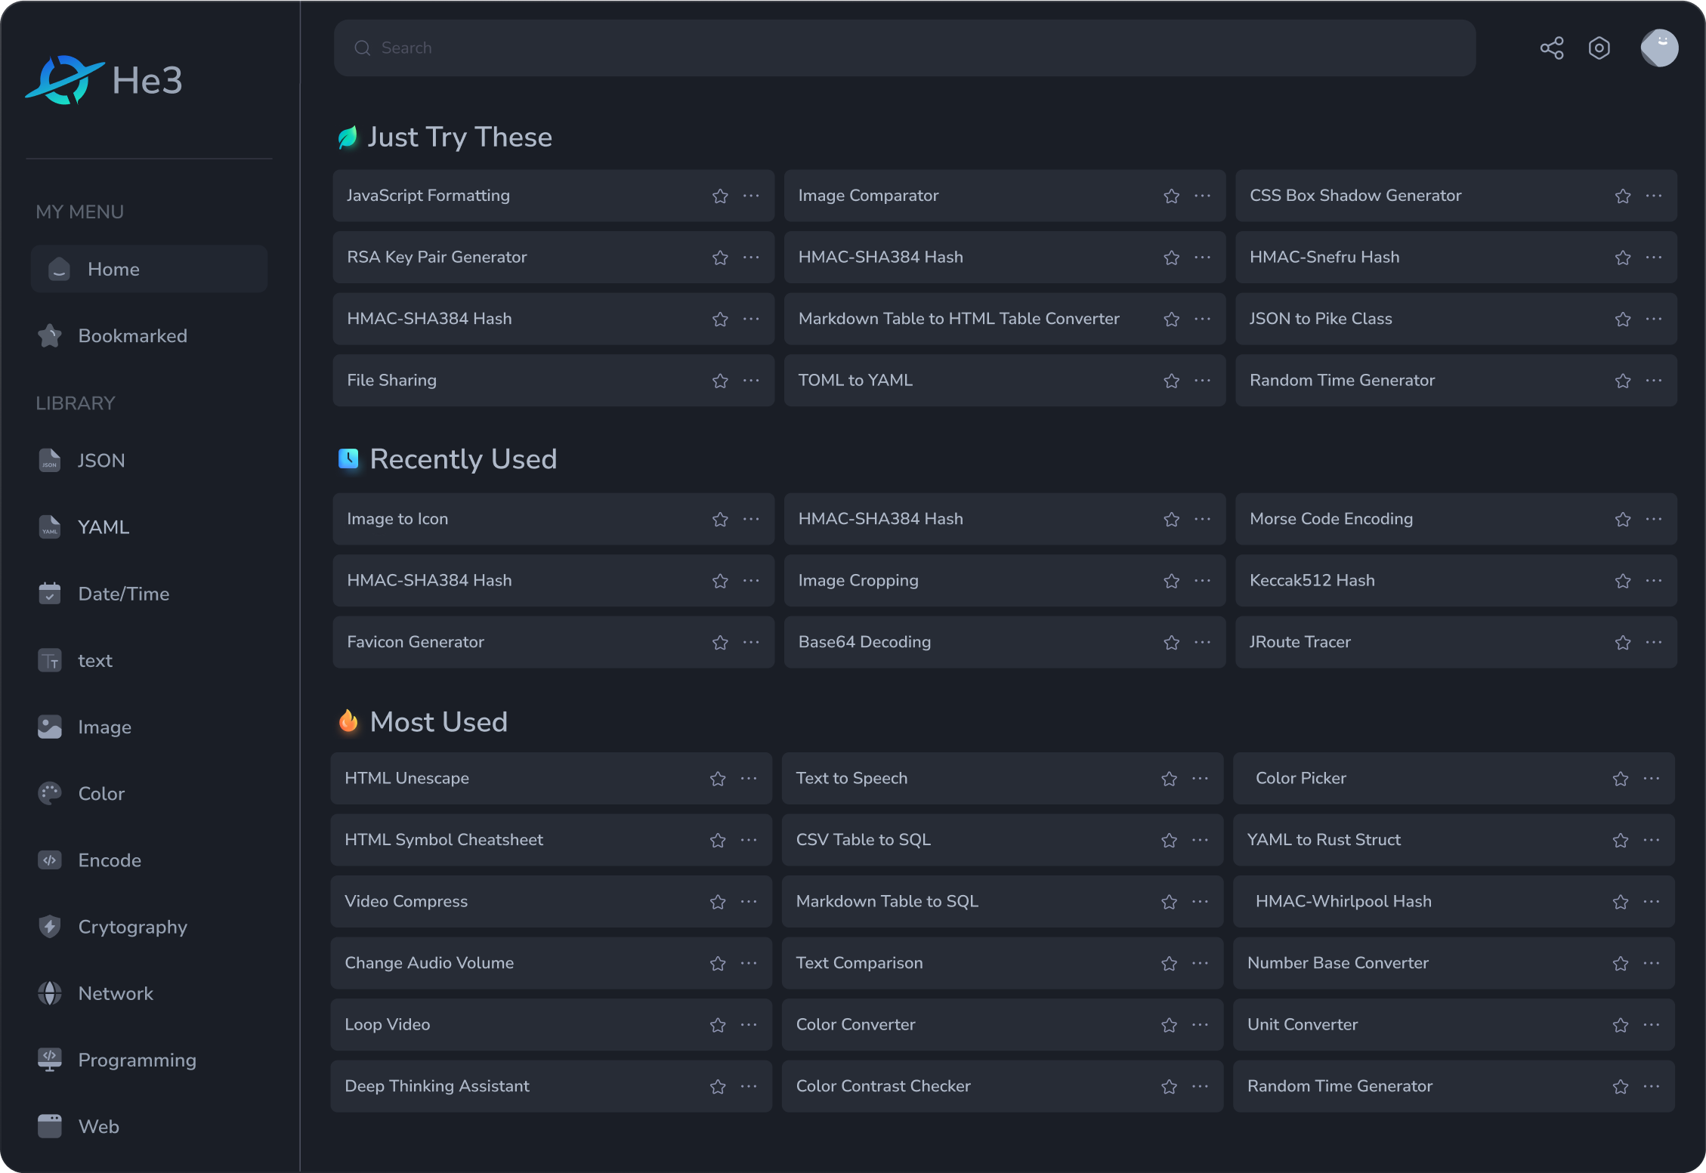
Task: Expand three-dot menu for Morse Code Encoding
Action: click(1653, 519)
